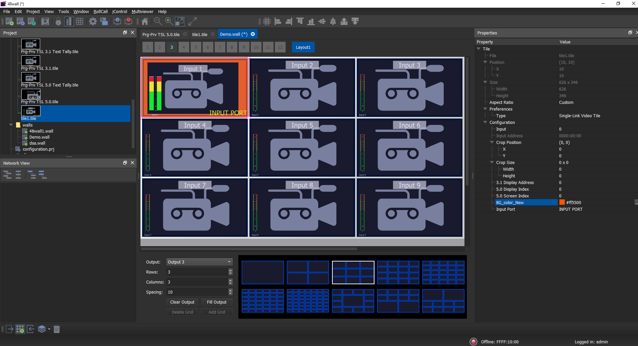Image resolution: width=638 pixels, height=346 pixels.
Task: Open the iControl menu
Action: 120,11
